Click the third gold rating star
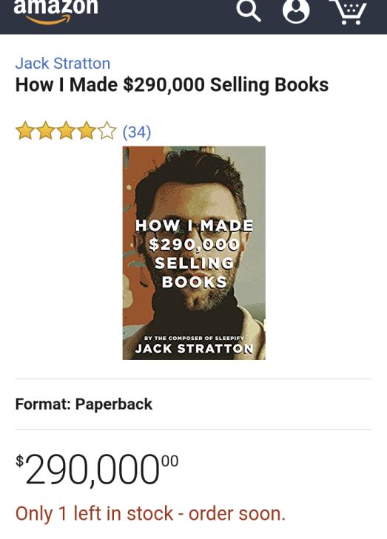Image resolution: width=387 pixels, height=539 pixels. pos(66,131)
